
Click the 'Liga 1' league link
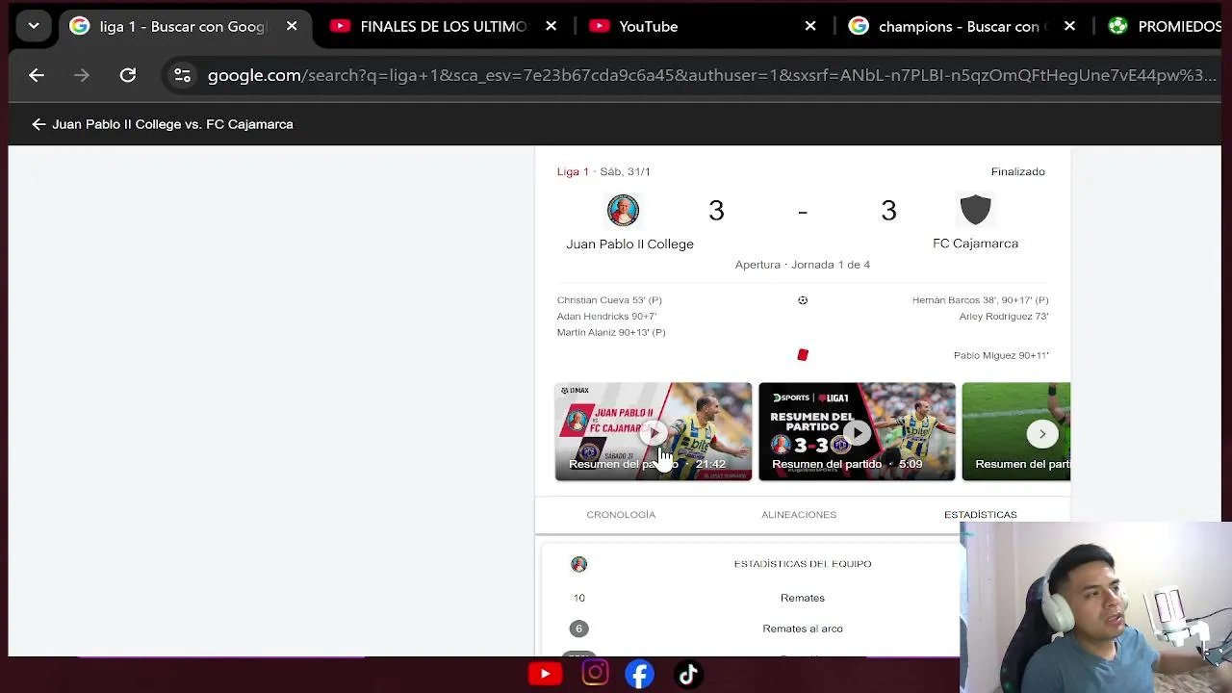[x=573, y=171]
